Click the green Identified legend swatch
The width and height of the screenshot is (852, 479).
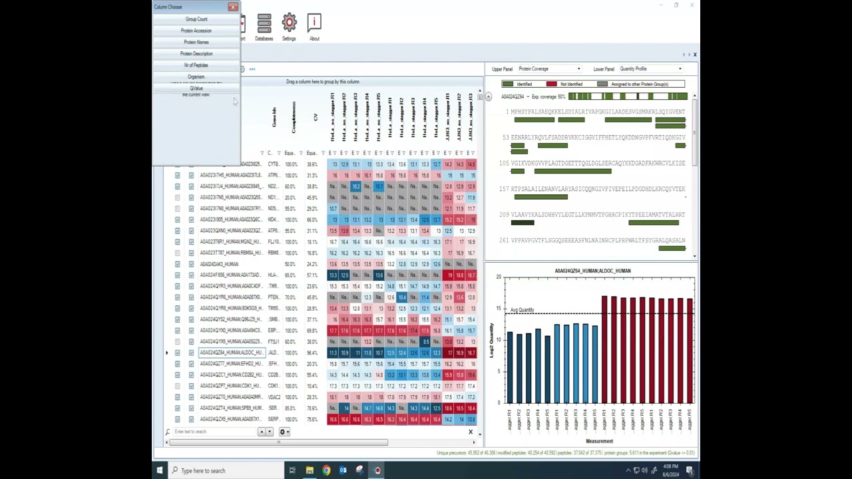pyautogui.click(x=507, y=84)
